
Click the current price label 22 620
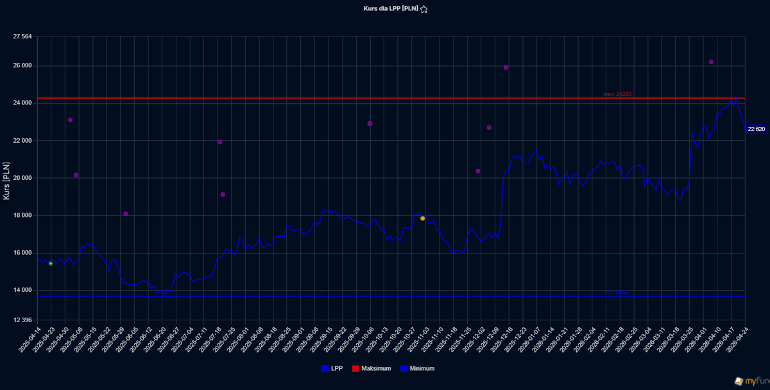coord(756,129)
